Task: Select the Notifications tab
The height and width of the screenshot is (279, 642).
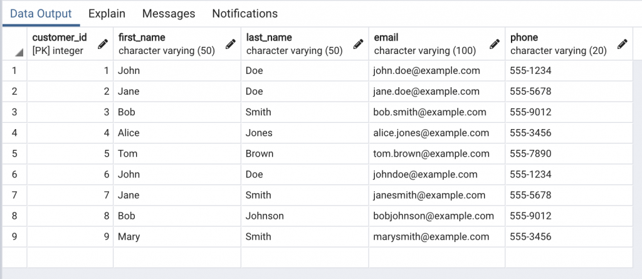Action: coord(245,14)
